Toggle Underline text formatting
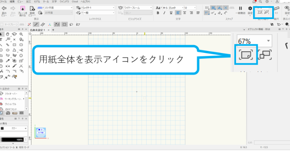The width and height of the screenshot is (290, 151). (x=171, y=13)
